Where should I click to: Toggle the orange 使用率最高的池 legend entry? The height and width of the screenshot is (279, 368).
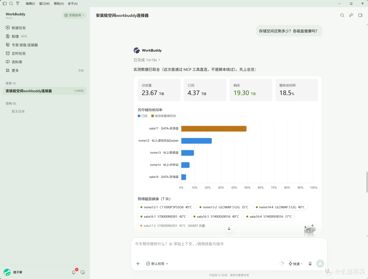164,116
